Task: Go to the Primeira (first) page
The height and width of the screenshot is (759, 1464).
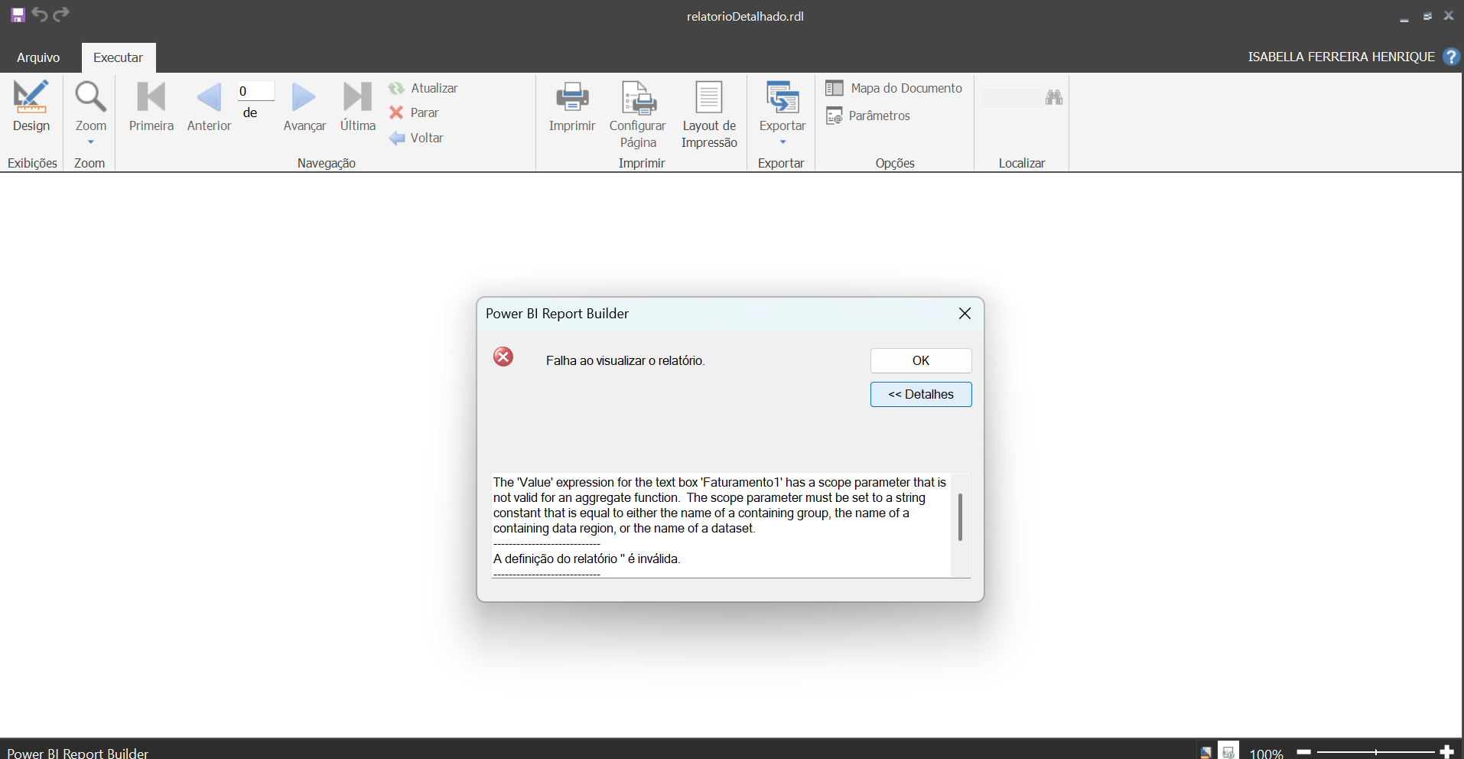Action: tap(151, 106)
